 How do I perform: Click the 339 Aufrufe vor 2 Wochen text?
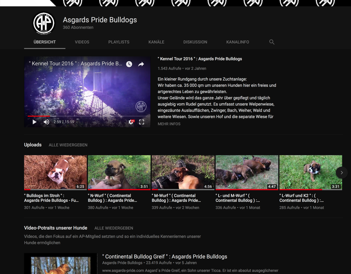[x=175, y=208]
